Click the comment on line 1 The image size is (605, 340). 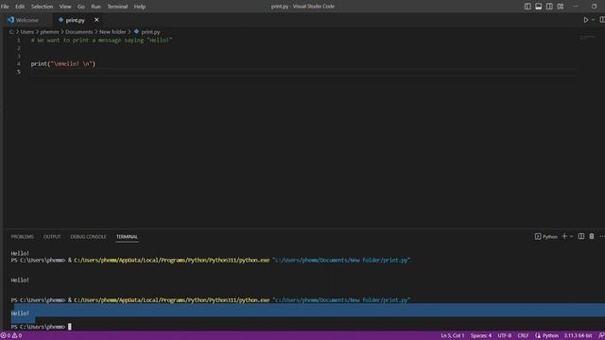(x=101, y=40)
